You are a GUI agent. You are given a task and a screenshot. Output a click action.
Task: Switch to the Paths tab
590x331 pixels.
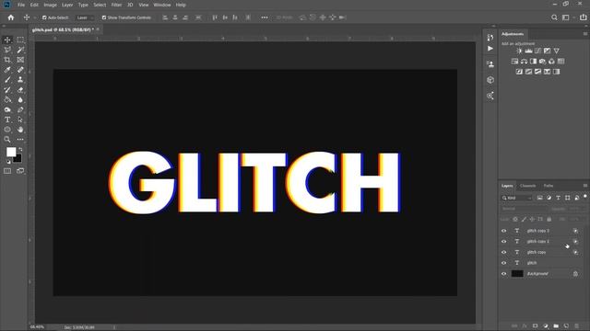[549, 186]
